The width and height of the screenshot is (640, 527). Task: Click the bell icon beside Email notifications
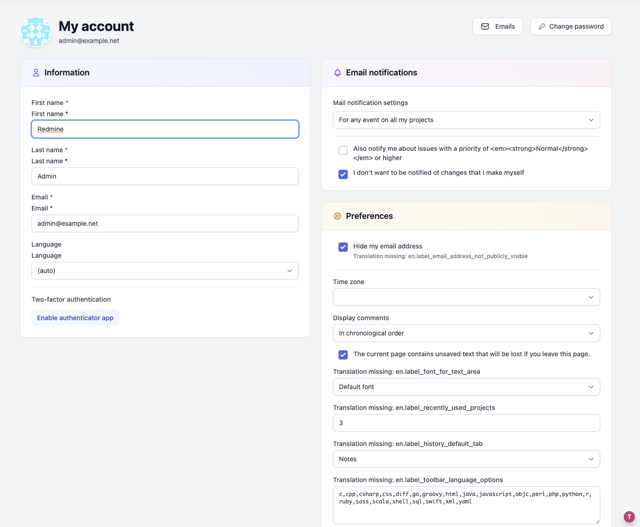coord(338,73)
